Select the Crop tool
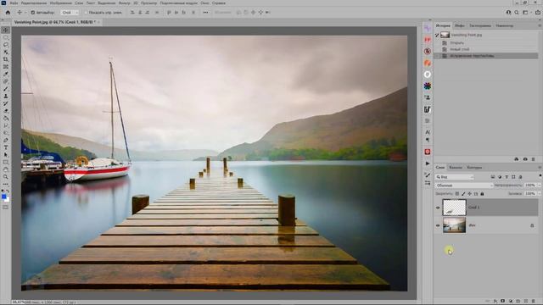 coord(6,59)
